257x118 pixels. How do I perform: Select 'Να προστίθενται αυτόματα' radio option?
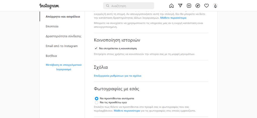(97, 98)
